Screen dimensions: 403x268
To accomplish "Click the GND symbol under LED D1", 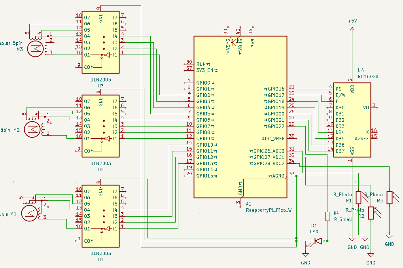I will (305, 255).
